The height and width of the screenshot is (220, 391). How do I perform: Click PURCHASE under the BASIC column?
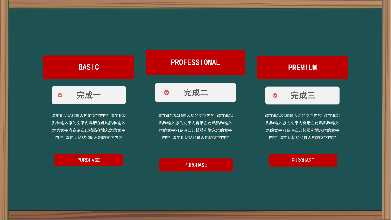click(89, 160)
